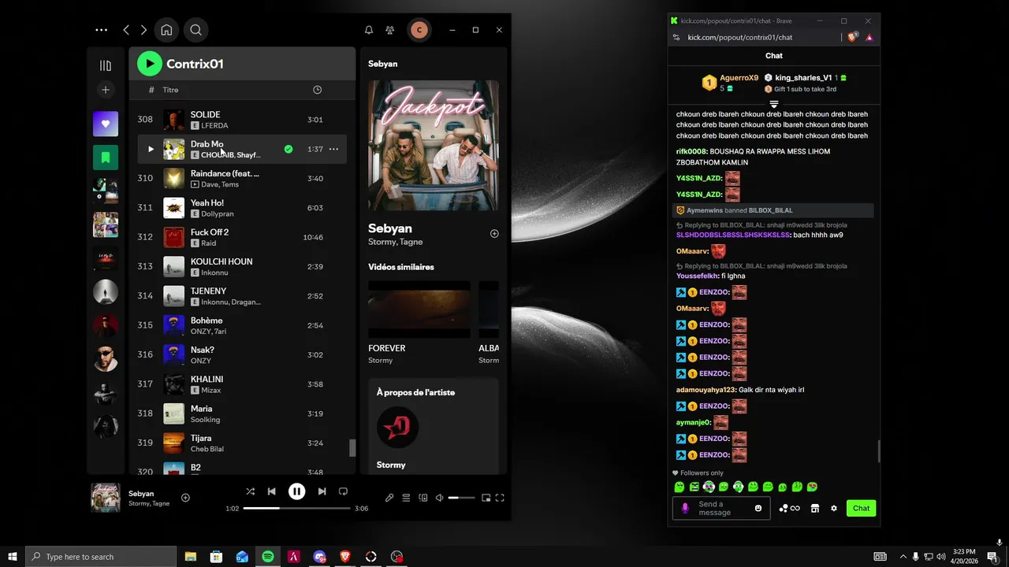Open the ONZY artist link under Nsak?
This screenshot has width=1009, height=567.
pyautogui.click(x=201, y=361)
